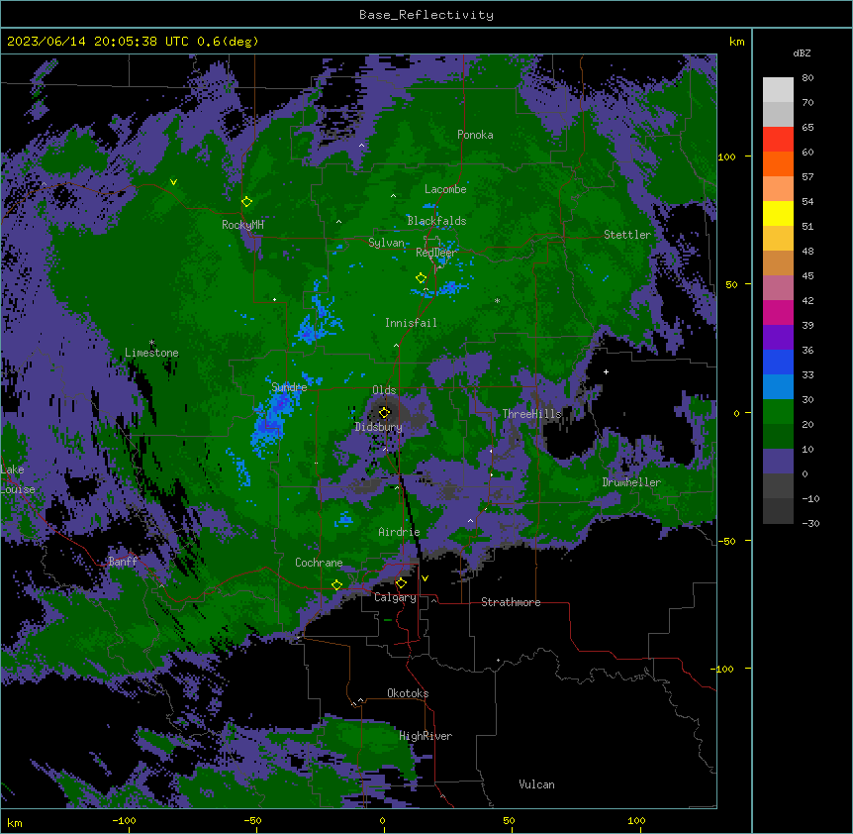Pick the dark orange 57-60 dBZ swatch
This screenshot has width=853, height=834.
(x=778, y=163)
